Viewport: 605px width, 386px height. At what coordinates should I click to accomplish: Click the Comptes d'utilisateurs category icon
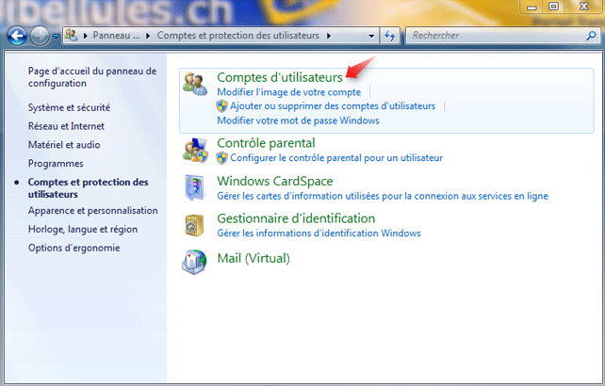[196, 84]
